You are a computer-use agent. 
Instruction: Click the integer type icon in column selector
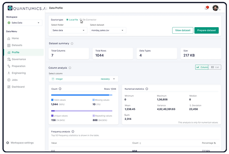point(53,79)
